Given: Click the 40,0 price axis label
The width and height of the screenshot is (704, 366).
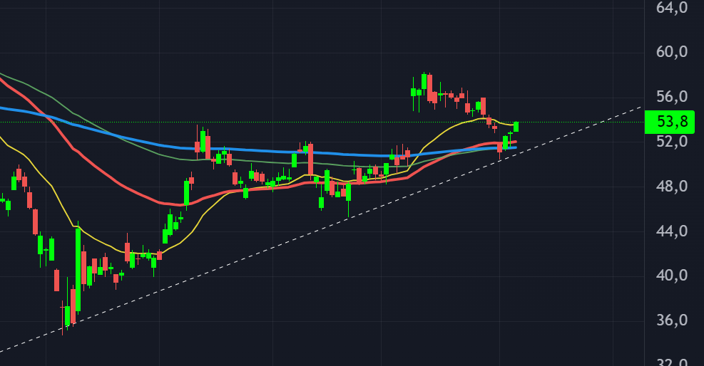Looking at the screenshot, I should 672,275.
